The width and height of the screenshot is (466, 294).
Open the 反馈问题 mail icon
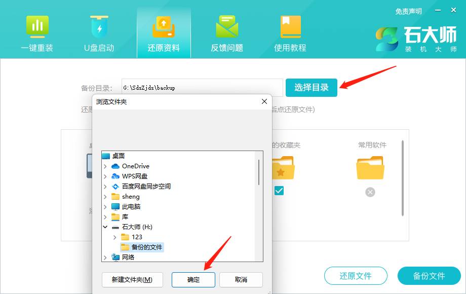tap(227, 27)
